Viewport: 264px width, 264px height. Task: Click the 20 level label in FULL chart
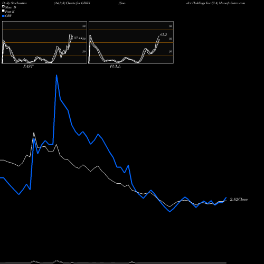[x=171, y=52]
